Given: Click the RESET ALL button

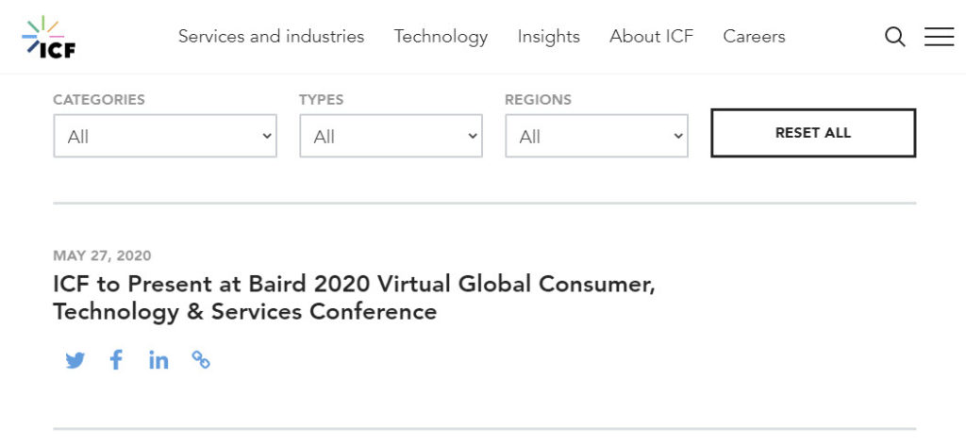Looking at the screenshot, I should 813,133.
